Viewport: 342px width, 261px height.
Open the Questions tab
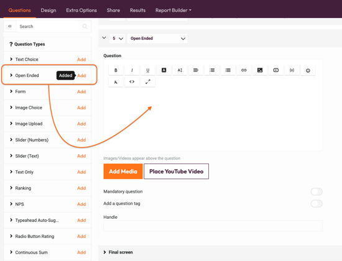click(x=20, y=10)
